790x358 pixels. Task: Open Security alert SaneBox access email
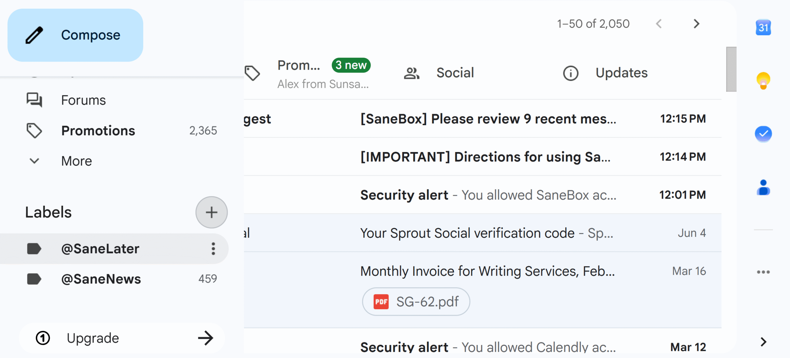click(483, 195)
